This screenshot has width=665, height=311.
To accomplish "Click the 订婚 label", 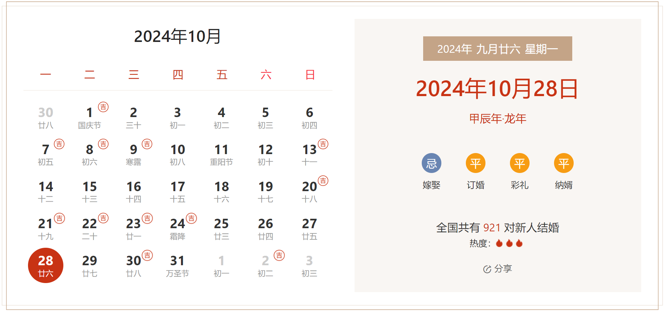I will [x=476, y=185].
